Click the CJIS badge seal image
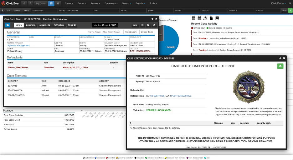Viewport: 293px width, 160px height. (249, 87)
